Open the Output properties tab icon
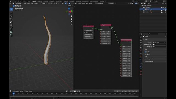 [141, 43]
